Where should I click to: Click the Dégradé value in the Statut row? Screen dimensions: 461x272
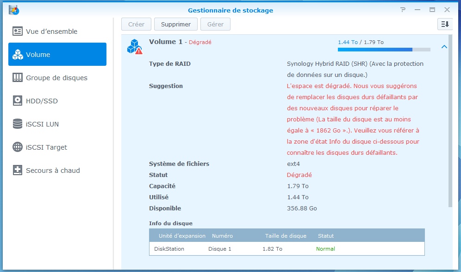point(299,175)
